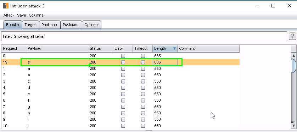This screenshot has width=297, height=132.
Task: Toggle the Error checkbox for payload s
Action: pyautogui.click(x=123, y=62)
